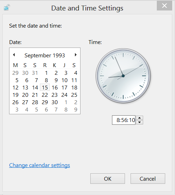Close the Date and Time Settings dialog
Viewport: 175px width, 195px height.
point(164,6)
